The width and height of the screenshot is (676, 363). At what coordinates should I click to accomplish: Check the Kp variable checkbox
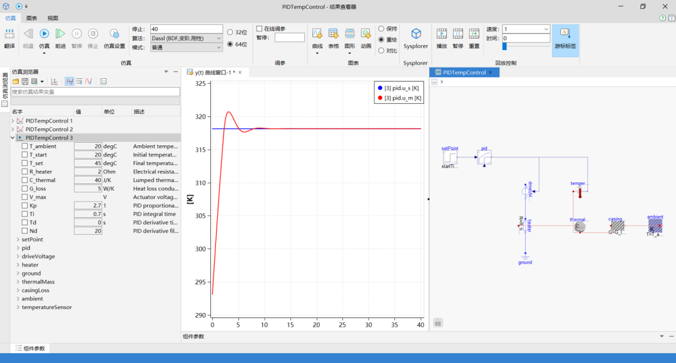[24, 206]
